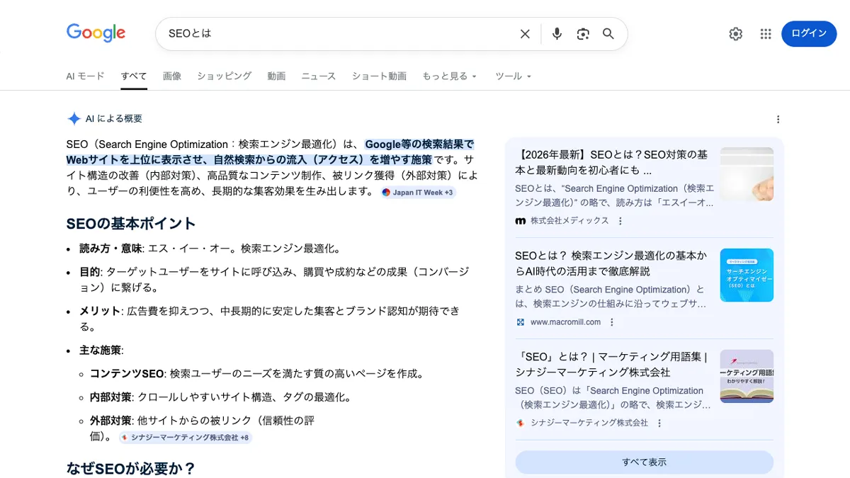The height and width of the screenshot is (478, 850).
Task: Expand the ツール dropdown
Action: [513, 76]
